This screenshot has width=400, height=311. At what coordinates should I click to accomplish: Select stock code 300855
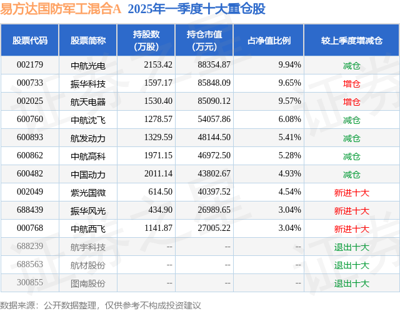click(30, 282)
